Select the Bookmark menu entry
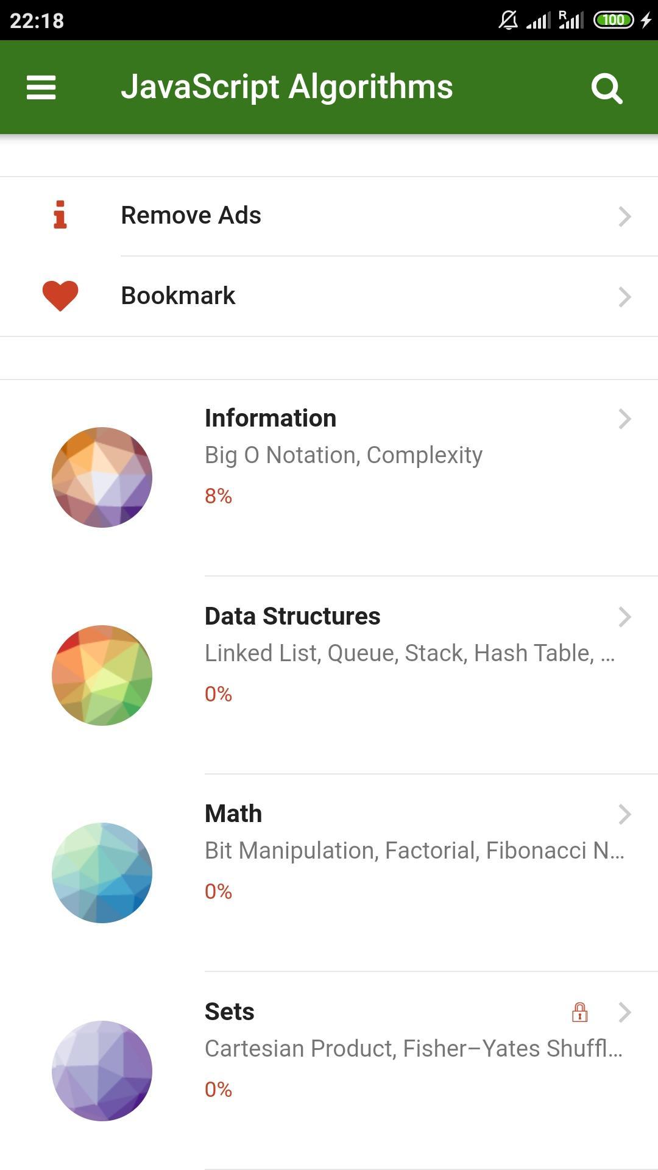The height and width of the screenshot is (1170, 658). pos(329,297)
